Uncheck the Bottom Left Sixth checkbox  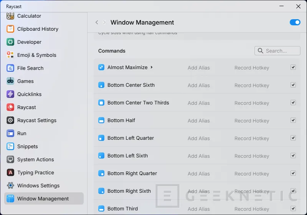pyautogui.click(x=293, y=155)
